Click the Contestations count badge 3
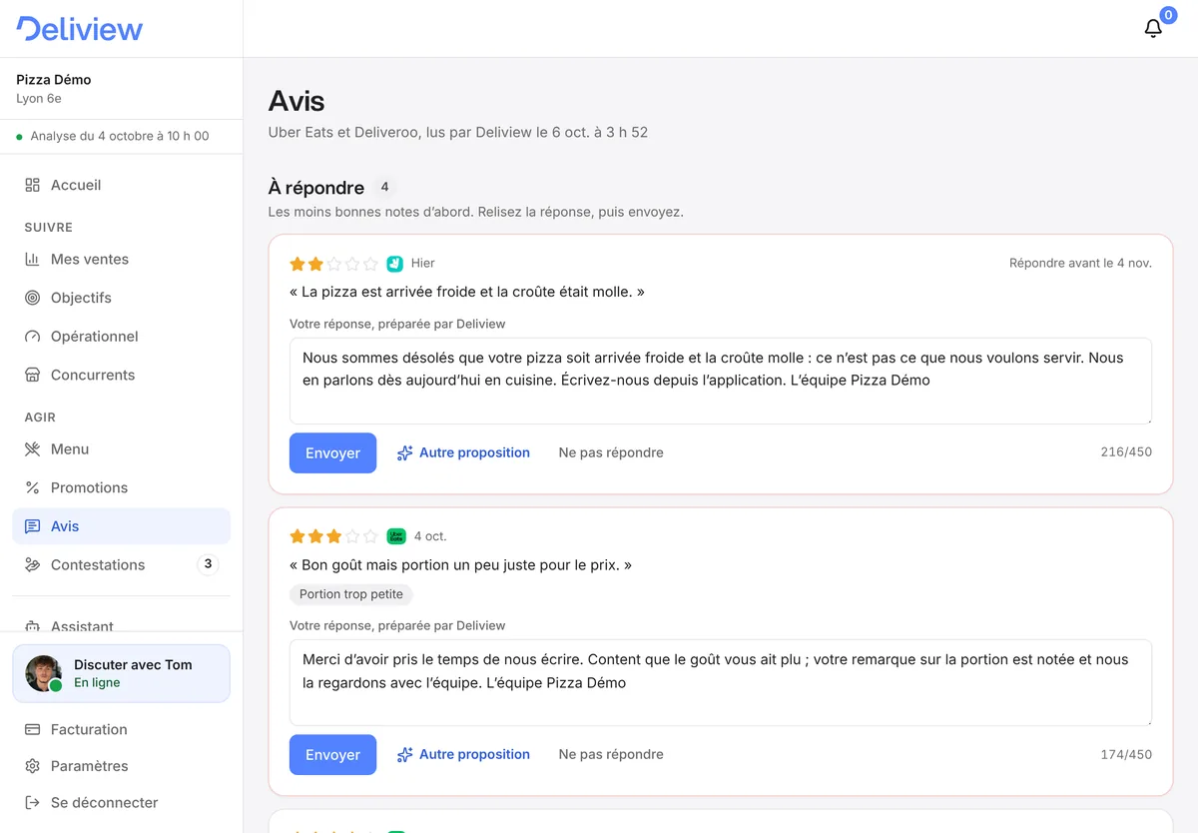Viewport: 1198px width, 833px height. 208,564
